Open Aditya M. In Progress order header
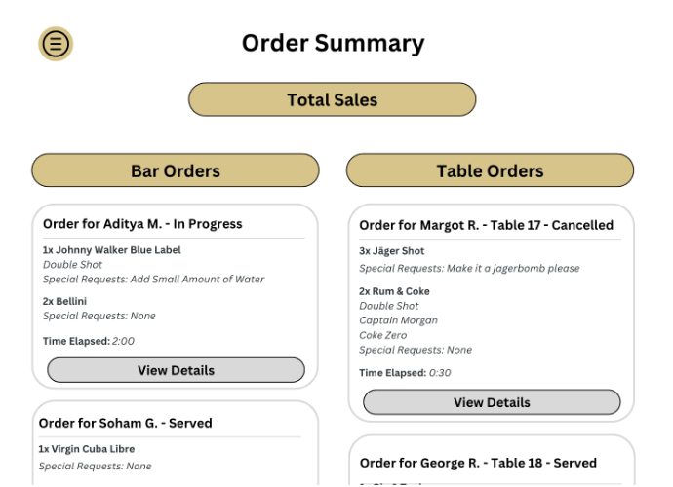Viewport: 673px width, 487px height. pyautogui.click(x=142, y=224)
